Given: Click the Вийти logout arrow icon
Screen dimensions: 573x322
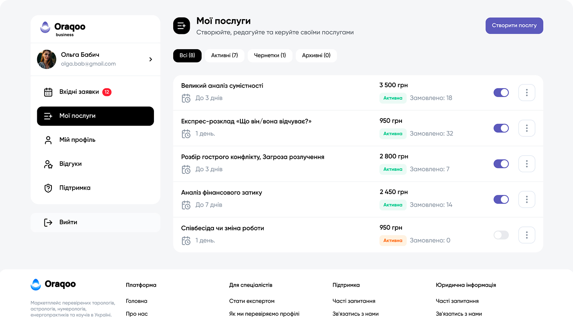Looking at the screenshot, I should pyautogui.click(x=48, y=222).
